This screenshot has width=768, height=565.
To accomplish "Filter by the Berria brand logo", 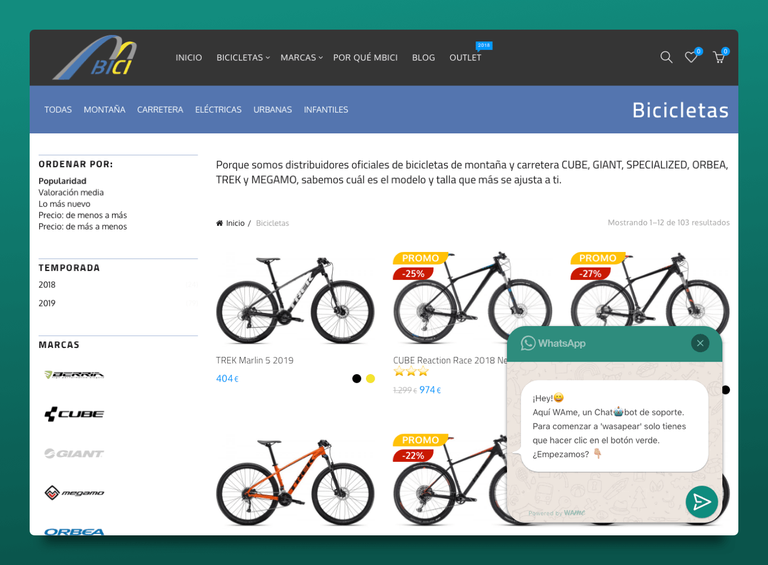I will 74,375.
